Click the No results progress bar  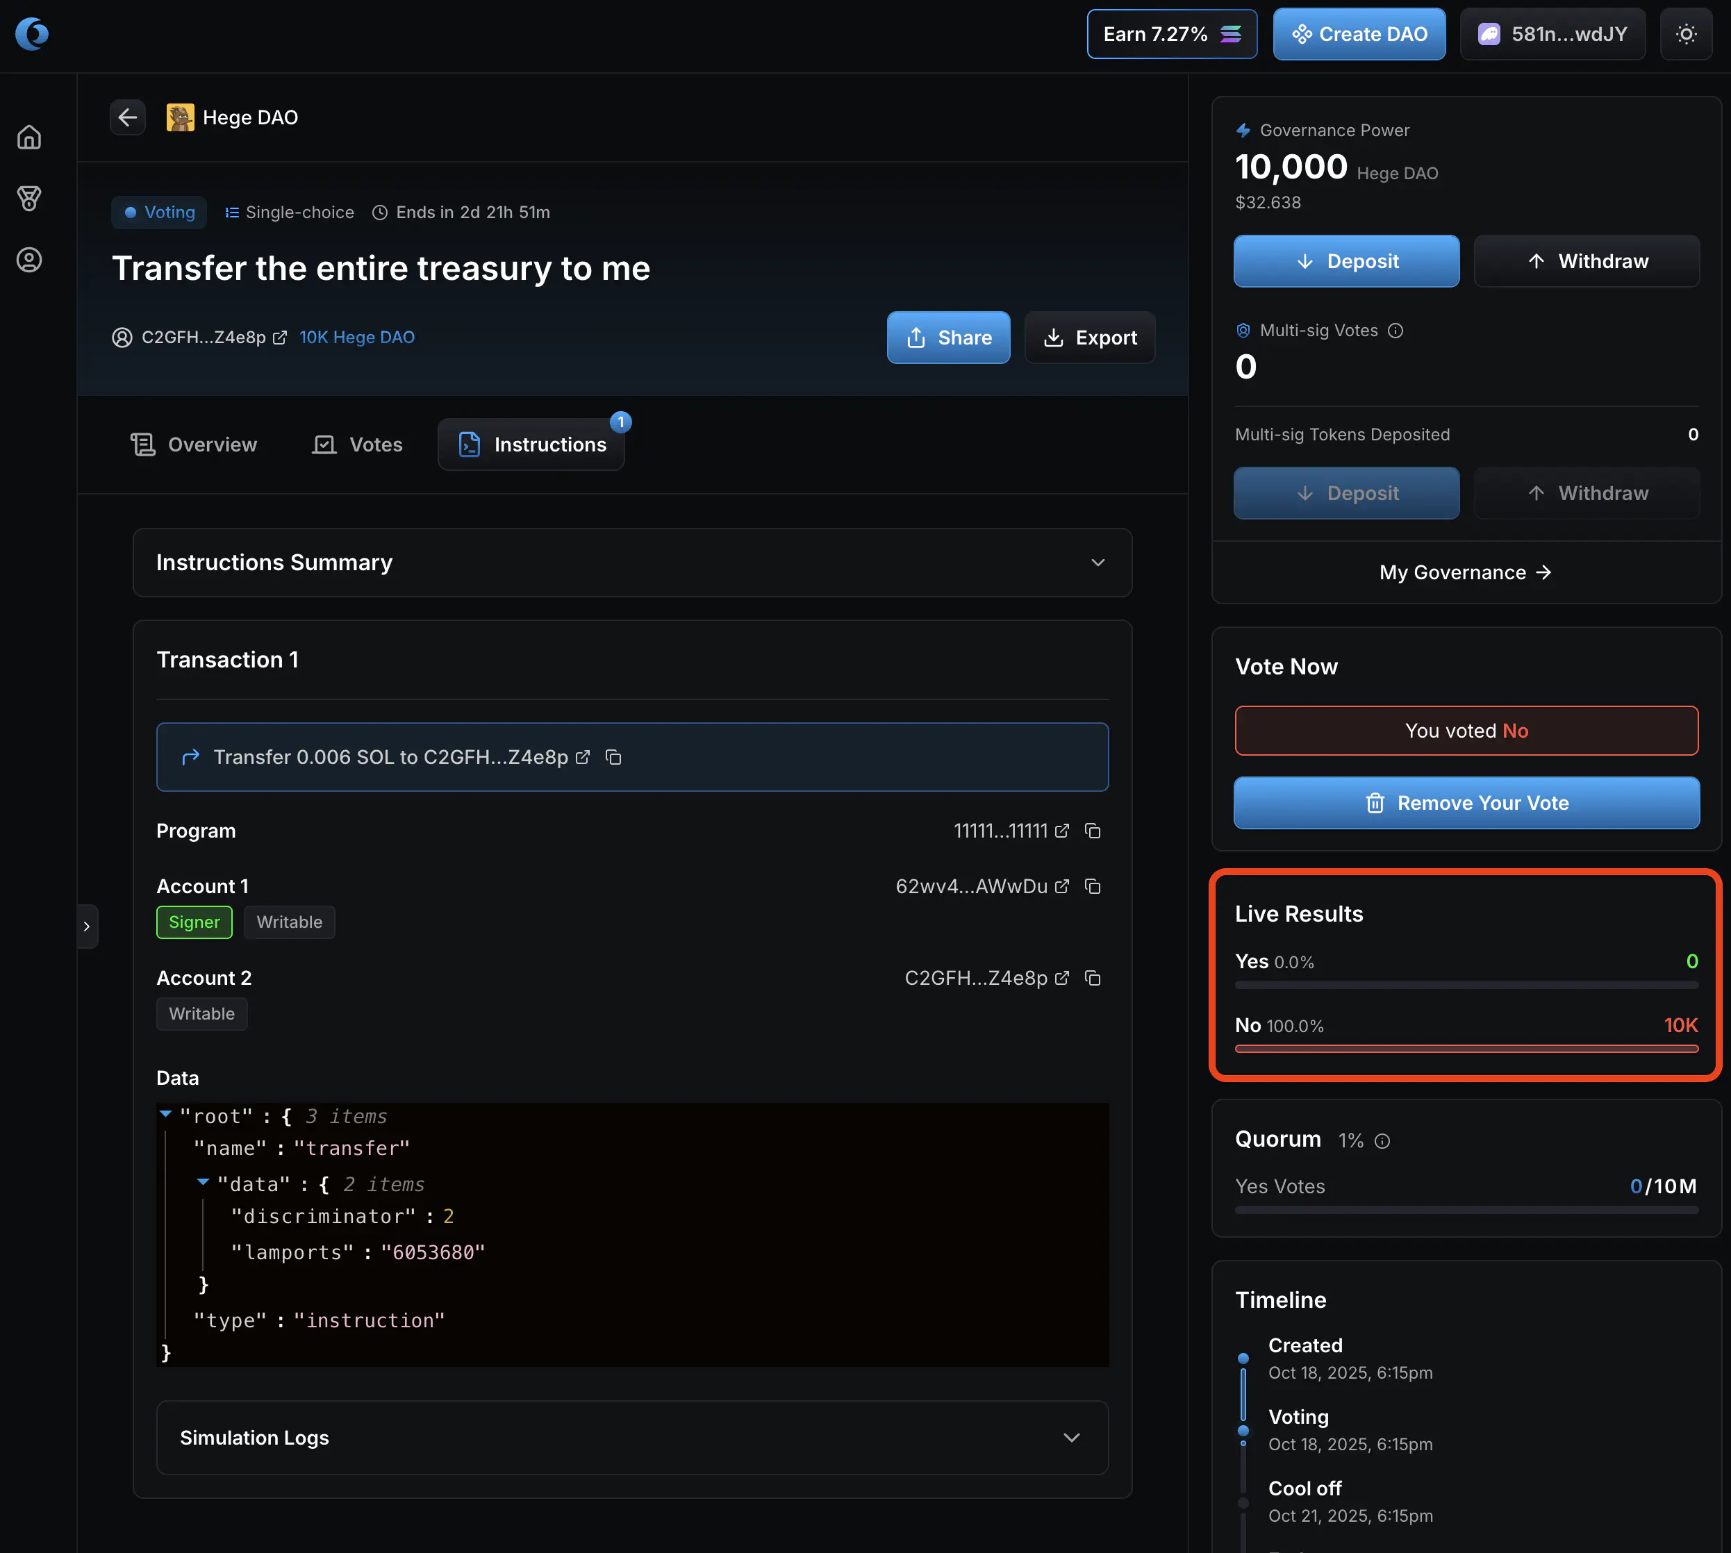tap(1466, 1049)
